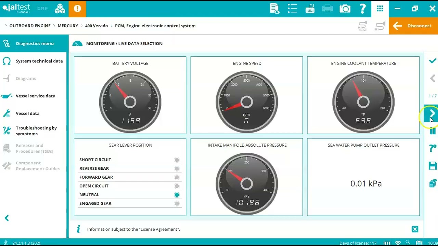The height and width of the screenshot is (246, 438).
Task: Go to next live data page
Action: [431, 113]
